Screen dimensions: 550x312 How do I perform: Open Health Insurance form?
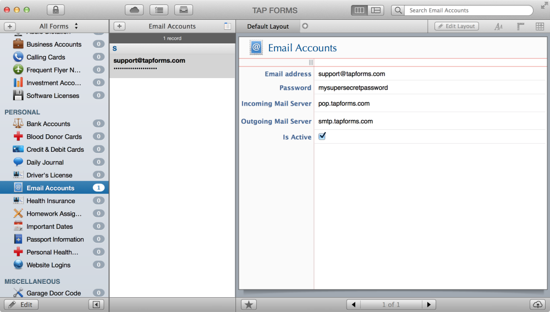pos(54,201)
